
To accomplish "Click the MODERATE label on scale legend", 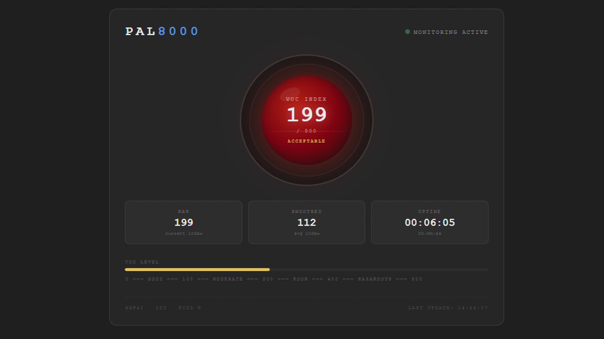I will point(228,279).
